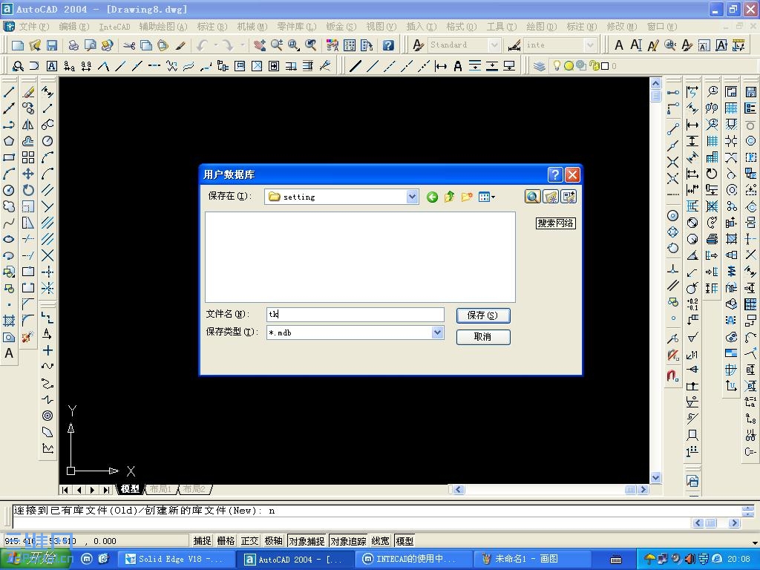The height and width of the screenshot is (570, 760).
Task: Click the Help question mark toolbar icon
Action: click(x=387, y=45)
